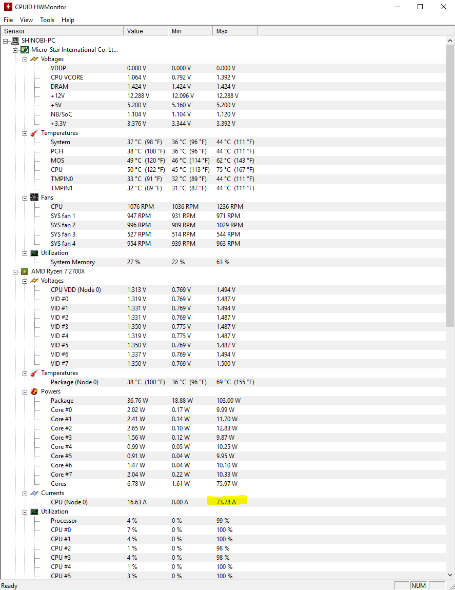Viewport: 455px width, 590px height.
Task: Click the SHINOBI-PC computer icon
Action: pos(15,41)
